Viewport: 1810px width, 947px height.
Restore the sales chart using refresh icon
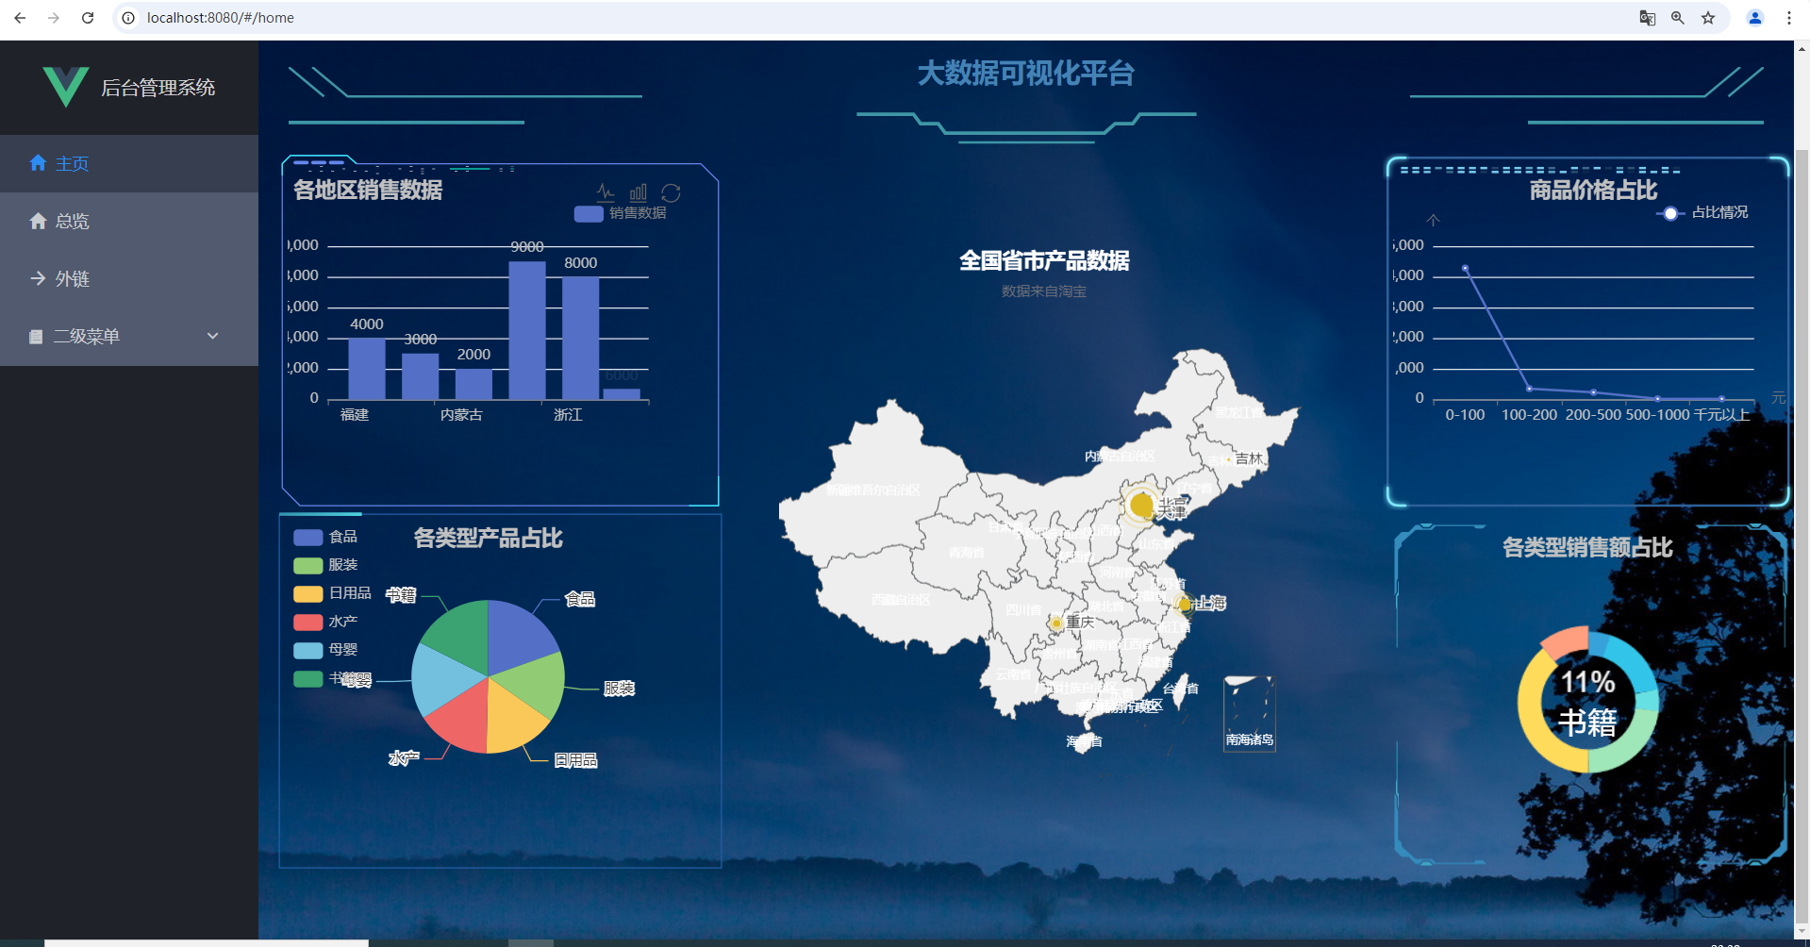coord(671,192)
